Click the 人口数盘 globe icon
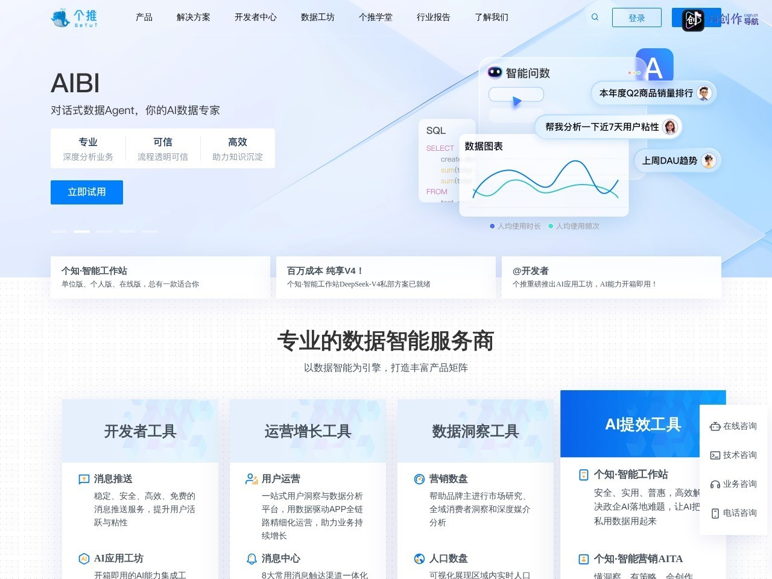 click(419, 559)
